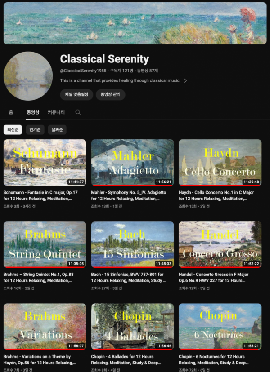Open the Mahler Adagietto video thumbnail
The height and width of the screenshot is (372, 270).
click(133, 163)
